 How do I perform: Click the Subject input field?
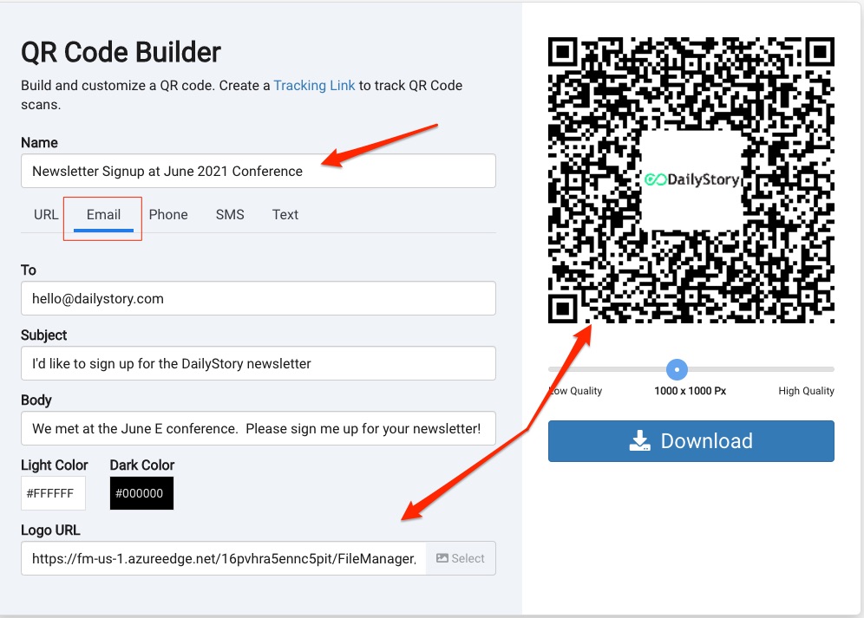coord(258,363)
